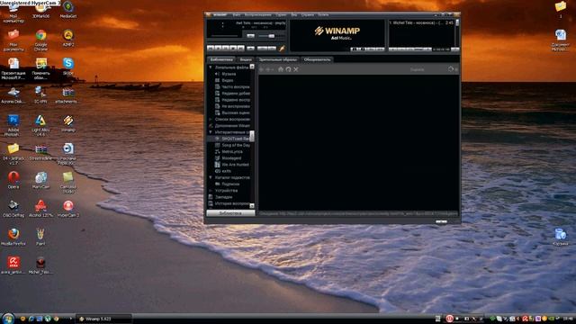Open Google Chrome desktop icon
The width and height of the screenshot is (576, 324).
pos(40,40)
